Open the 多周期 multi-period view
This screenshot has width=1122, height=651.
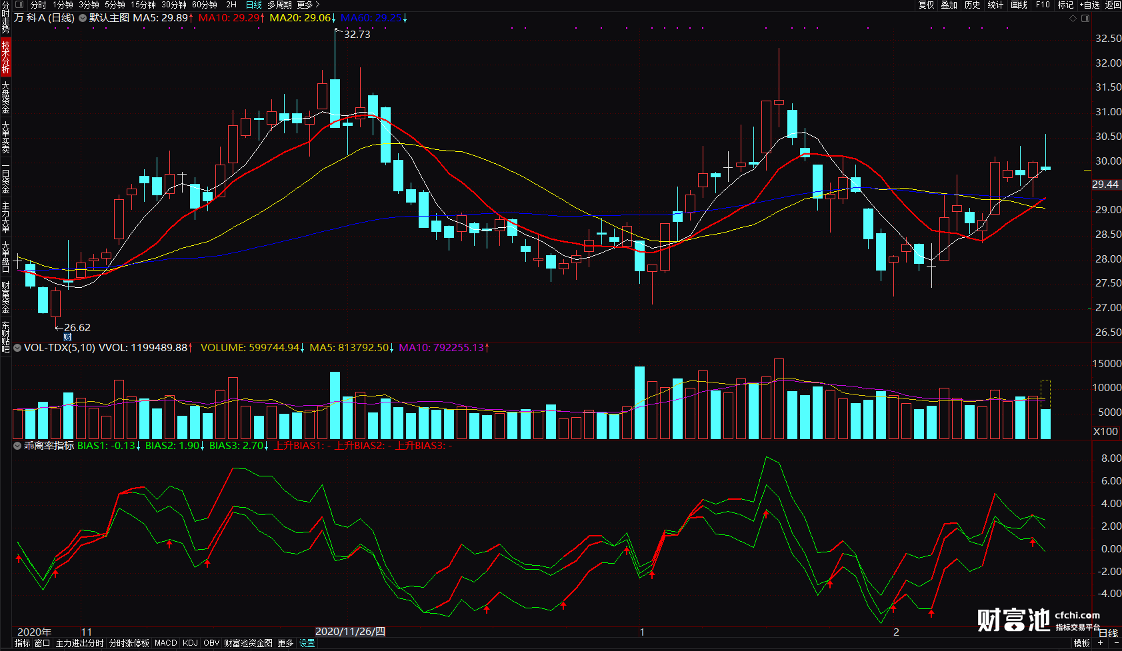[279, 5]
